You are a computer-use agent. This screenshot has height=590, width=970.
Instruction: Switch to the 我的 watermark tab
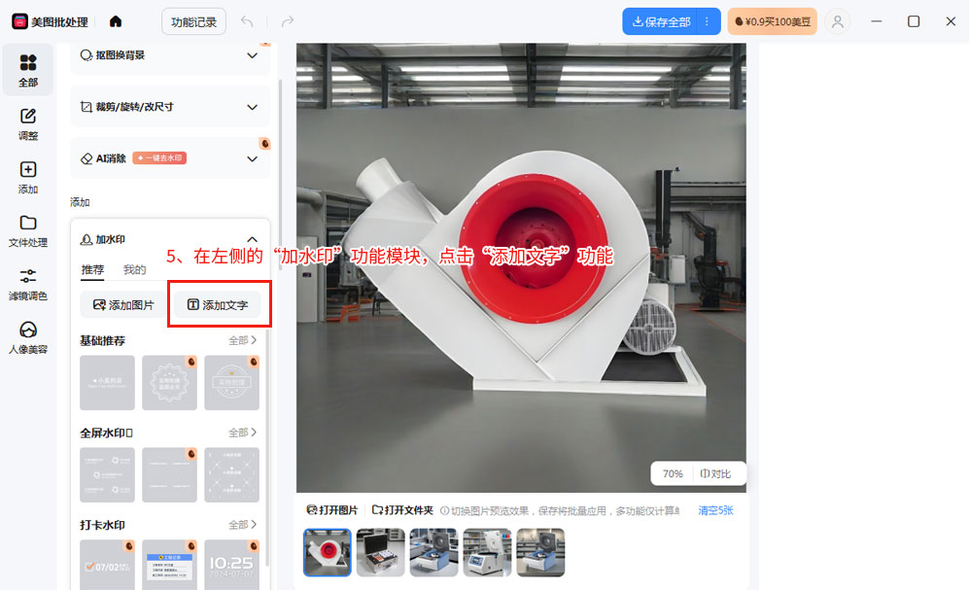pos(134,270)
